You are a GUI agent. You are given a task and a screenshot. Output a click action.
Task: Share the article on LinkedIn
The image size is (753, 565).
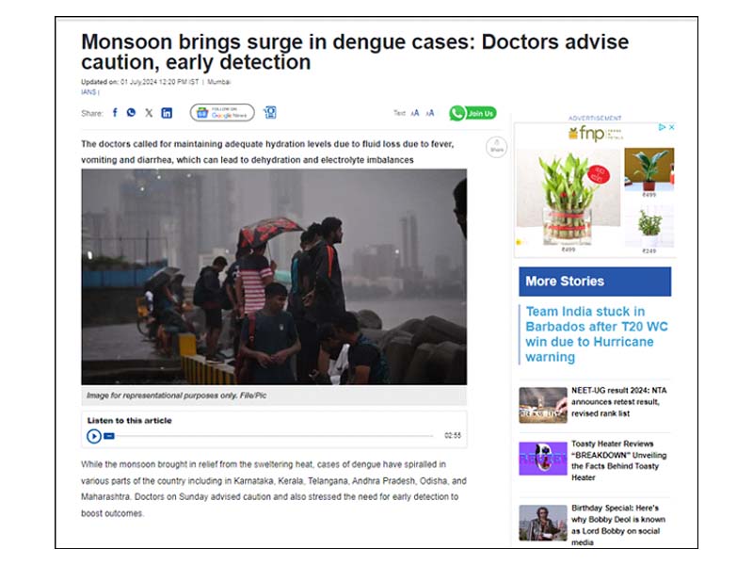coord(167,113)
